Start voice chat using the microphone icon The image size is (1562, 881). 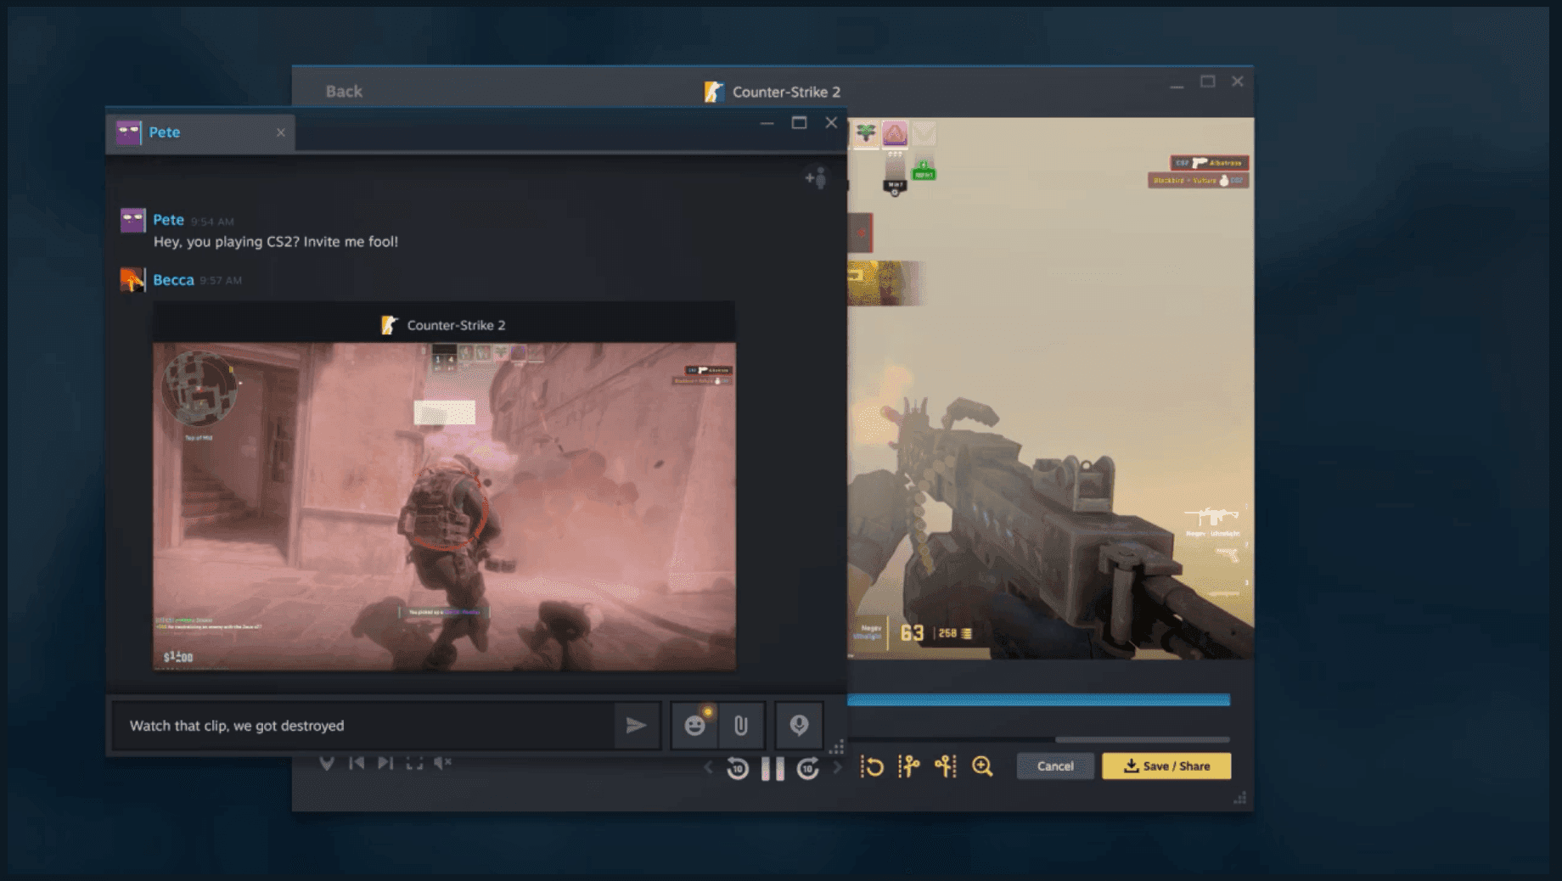pyautogui.click(x=799, y=726)
